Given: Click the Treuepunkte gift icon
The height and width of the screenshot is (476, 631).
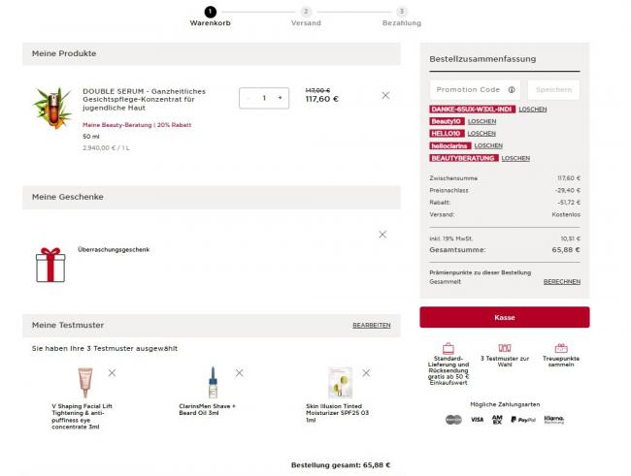Looking at the screenshot, I should (x=560, y=348).
